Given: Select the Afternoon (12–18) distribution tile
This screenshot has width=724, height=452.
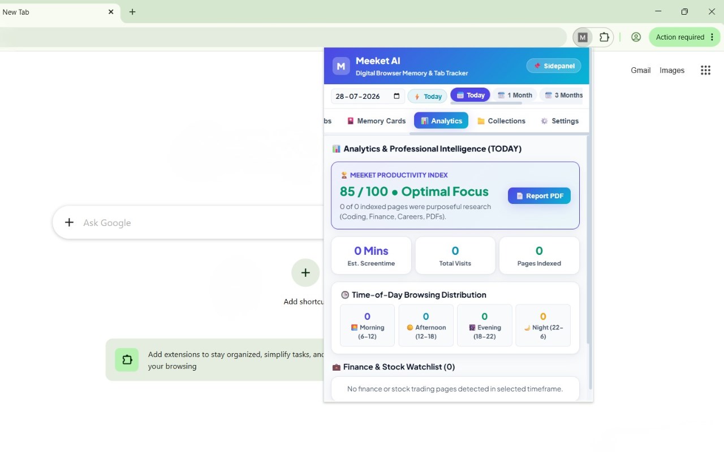Looking at the screenshot, I should click(x=426, y=325).
